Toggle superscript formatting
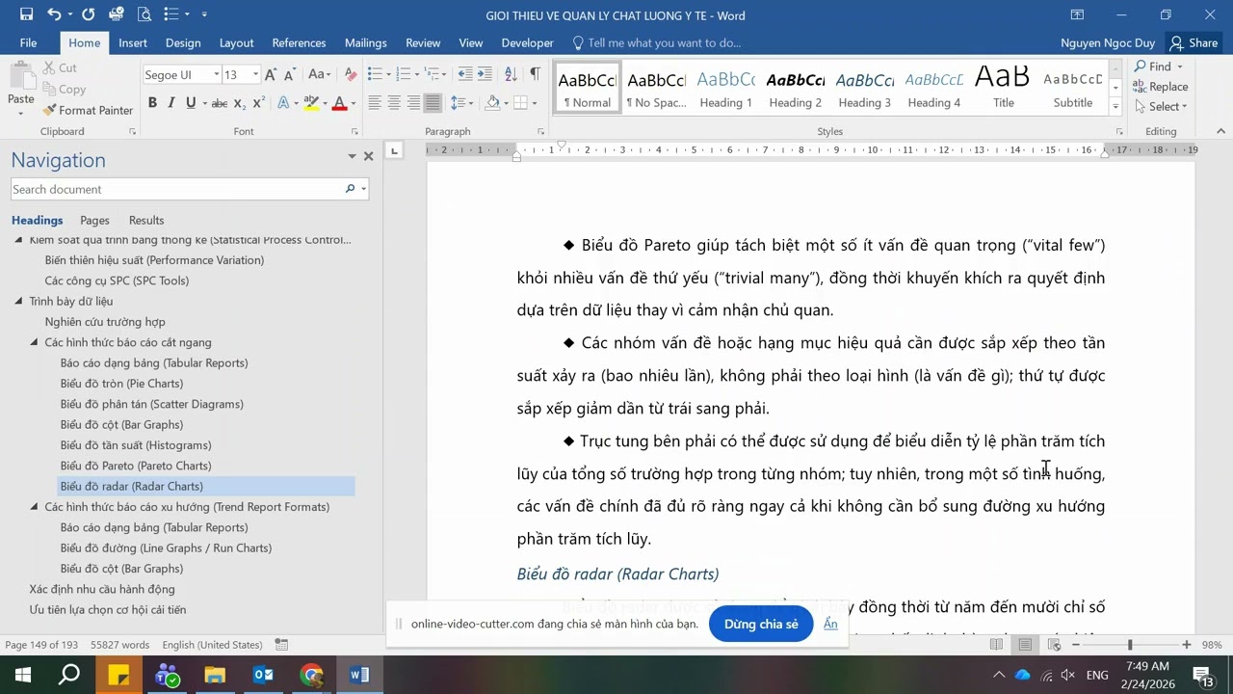1233x694 pixels. [259, 103]
